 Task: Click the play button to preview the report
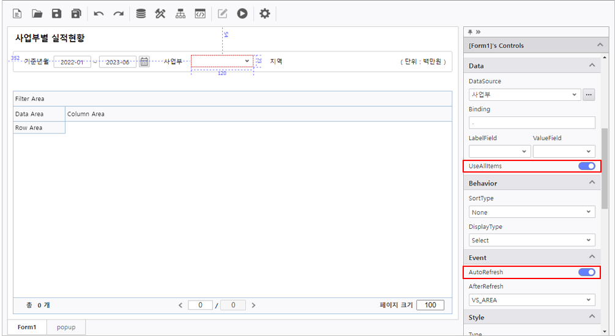pyautogui.click(x=242, y=13)
